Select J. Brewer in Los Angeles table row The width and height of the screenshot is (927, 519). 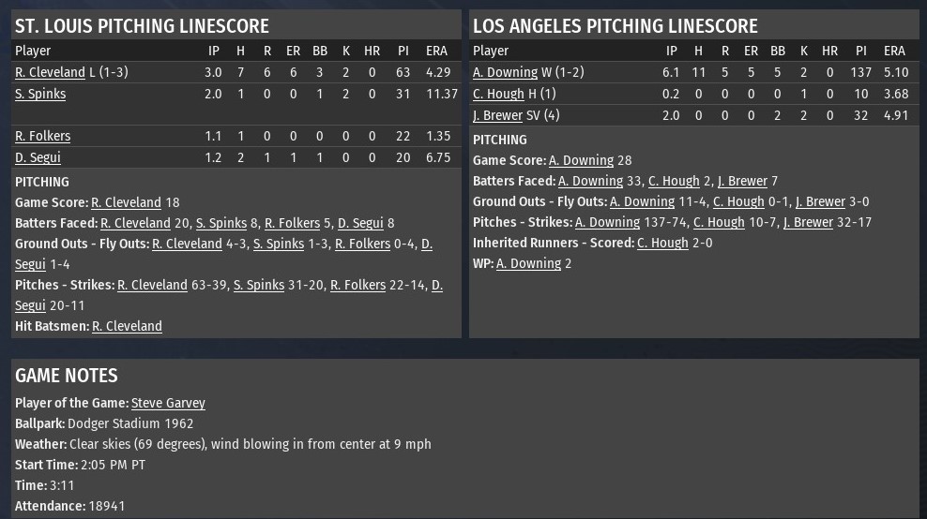tap(497, 115)
